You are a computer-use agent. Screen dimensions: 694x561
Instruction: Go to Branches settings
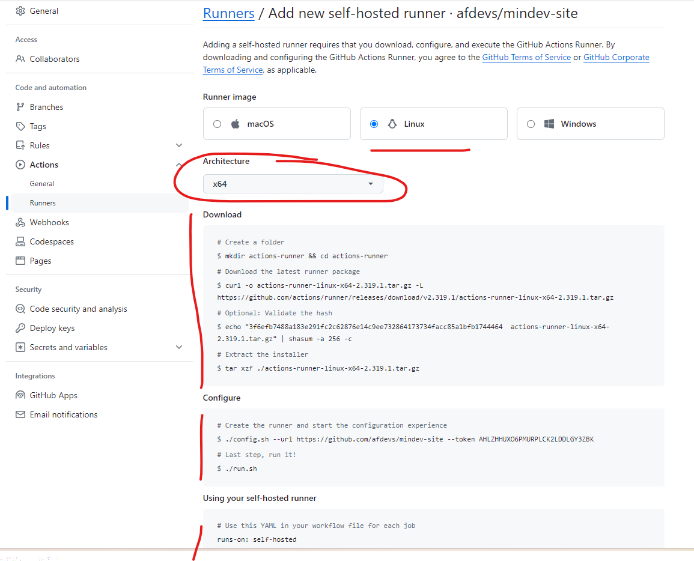coord(46,107)
